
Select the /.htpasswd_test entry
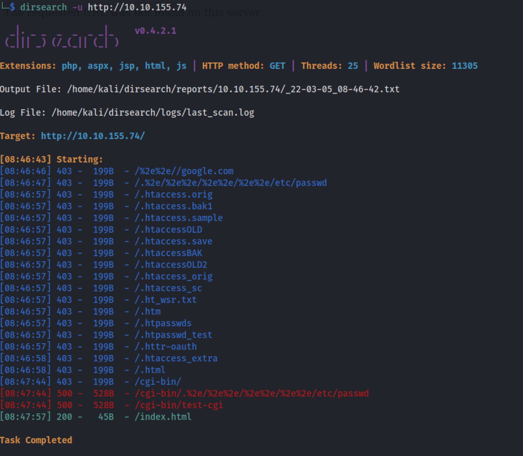[x=173, y=335]
